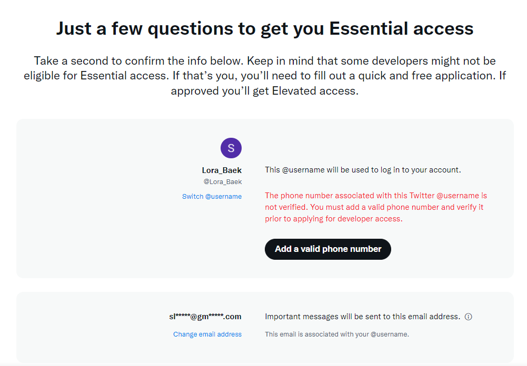Click the intro paragraph starting 'Take a second'
The image size is (527, 366).
click(x=265, y=76)
